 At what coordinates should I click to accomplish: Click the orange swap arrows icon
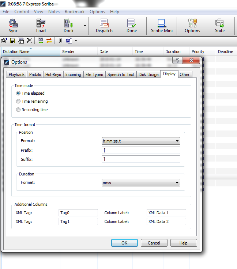(49, 41)
